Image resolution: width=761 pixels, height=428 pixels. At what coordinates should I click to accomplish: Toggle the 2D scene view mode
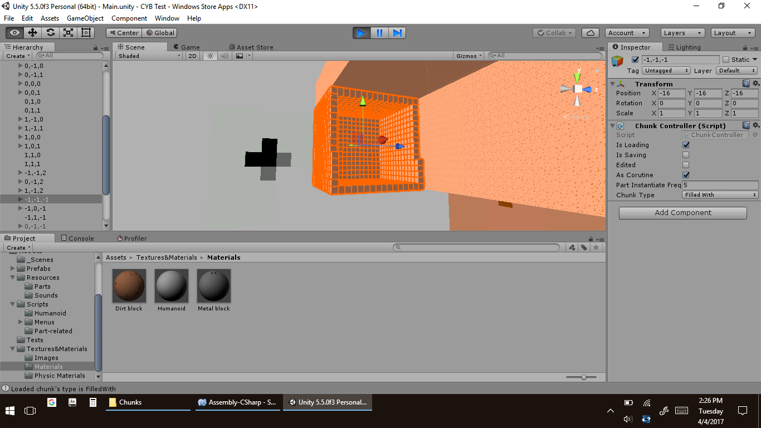click(x=192, y=56)
